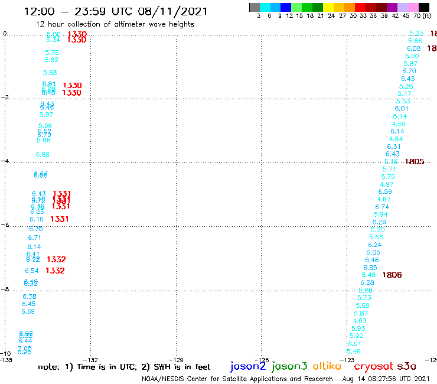Click the wave height 5.48 beside 1806
The height and width of the screenshot is (384, 437).
[368, 275]
